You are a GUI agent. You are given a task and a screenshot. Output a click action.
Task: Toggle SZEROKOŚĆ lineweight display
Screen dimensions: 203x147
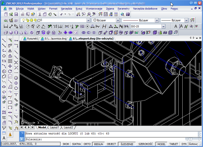[145, 144]
